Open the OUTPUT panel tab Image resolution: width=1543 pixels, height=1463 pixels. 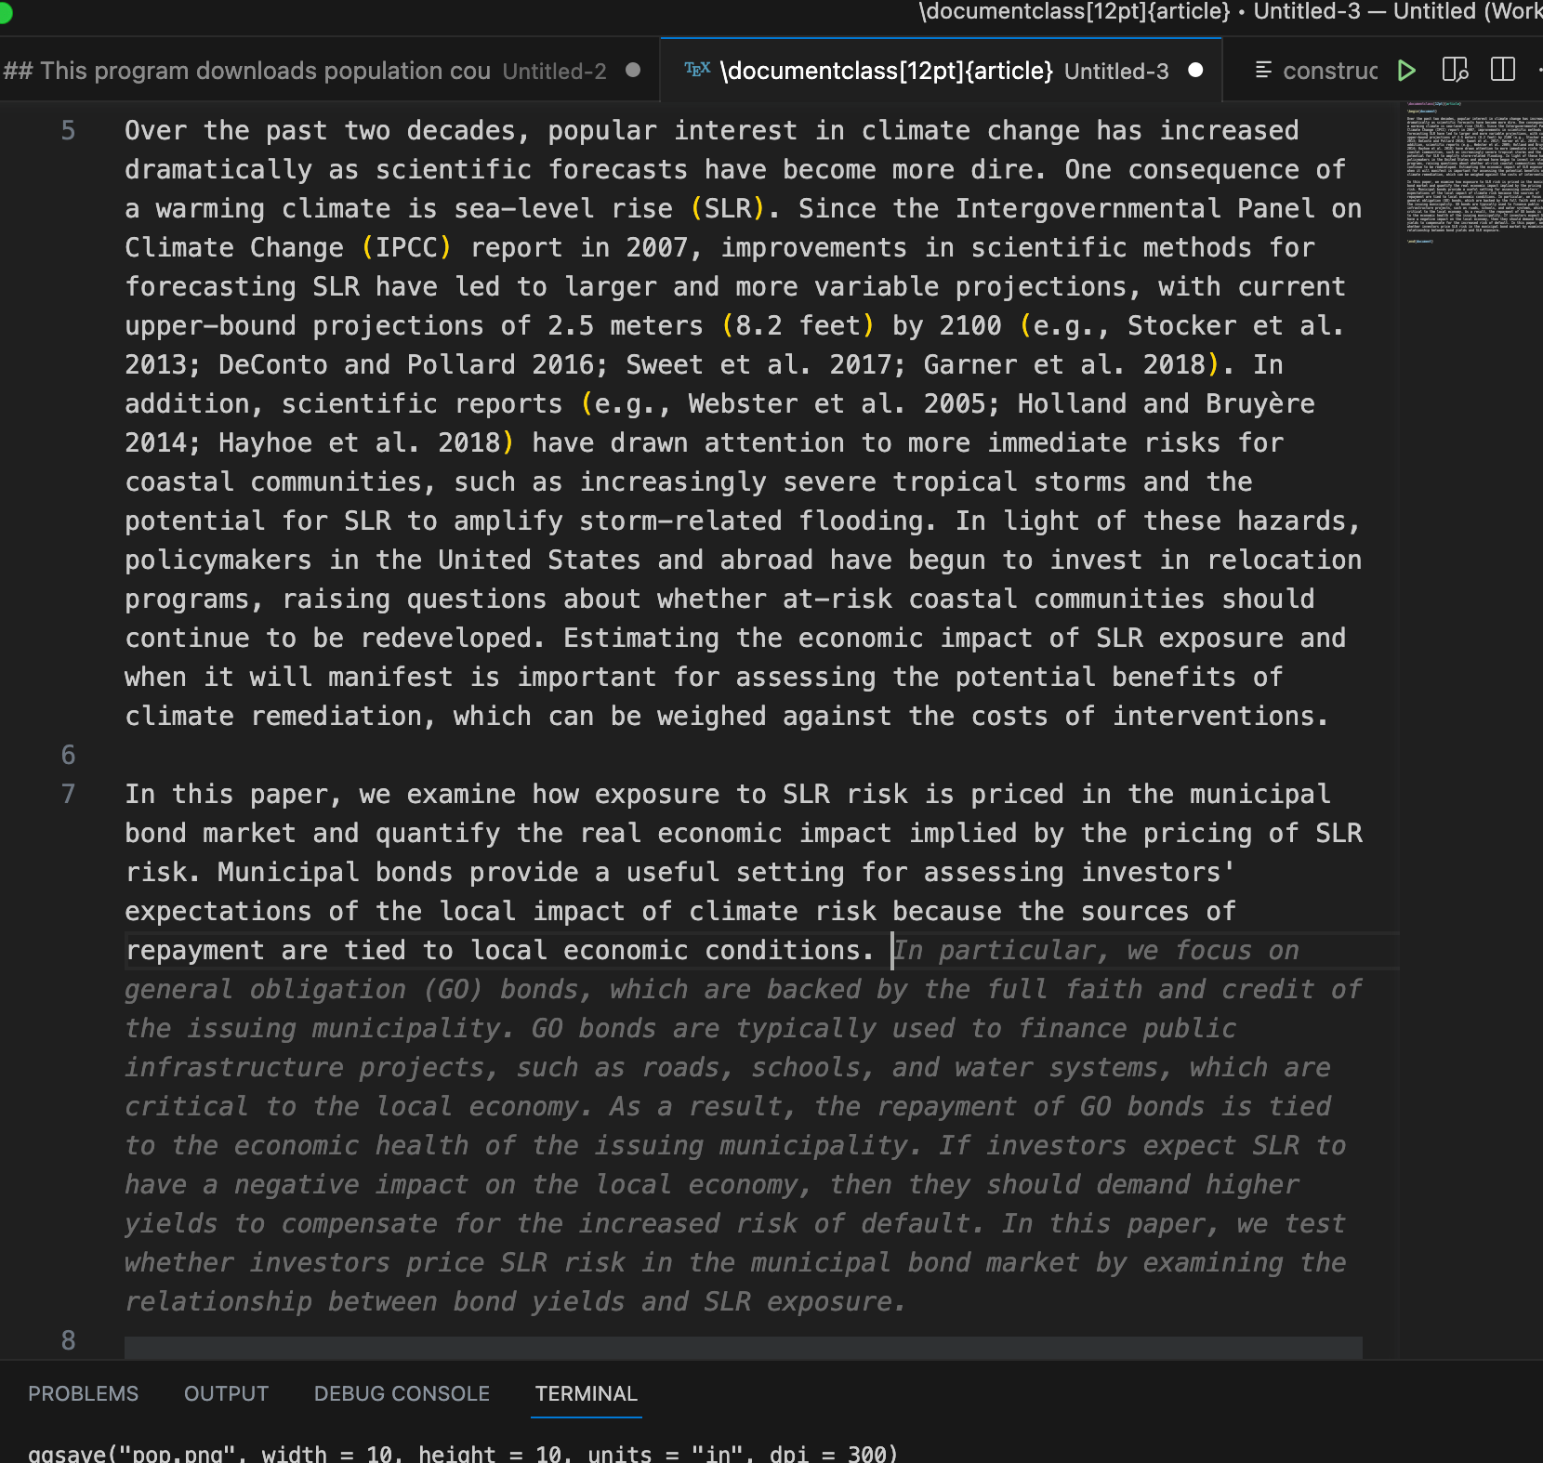[226, 1393]
